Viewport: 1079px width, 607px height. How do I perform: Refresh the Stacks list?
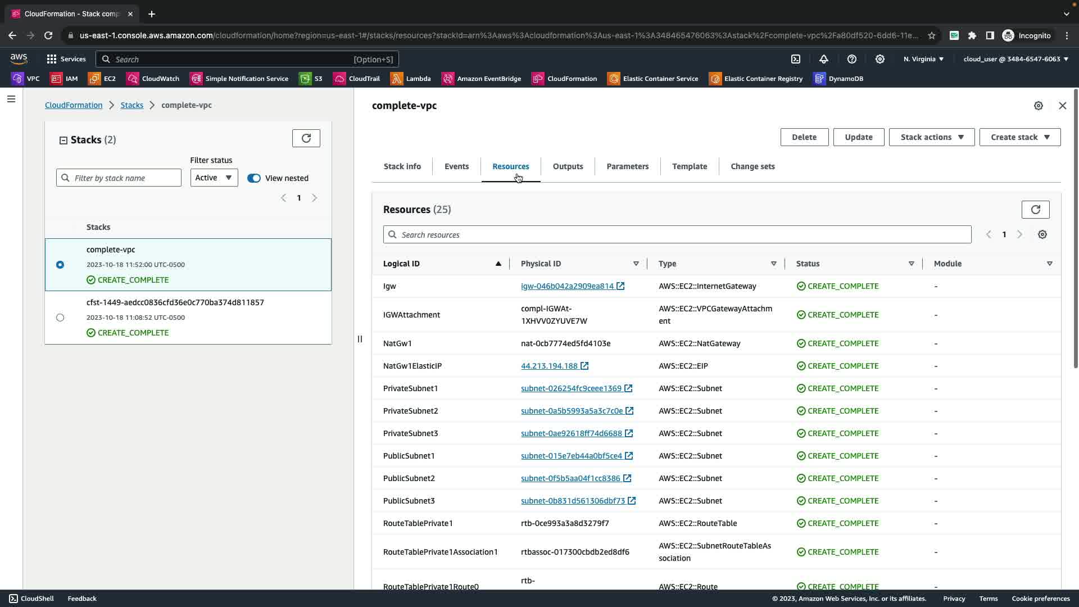click(306, 138)
